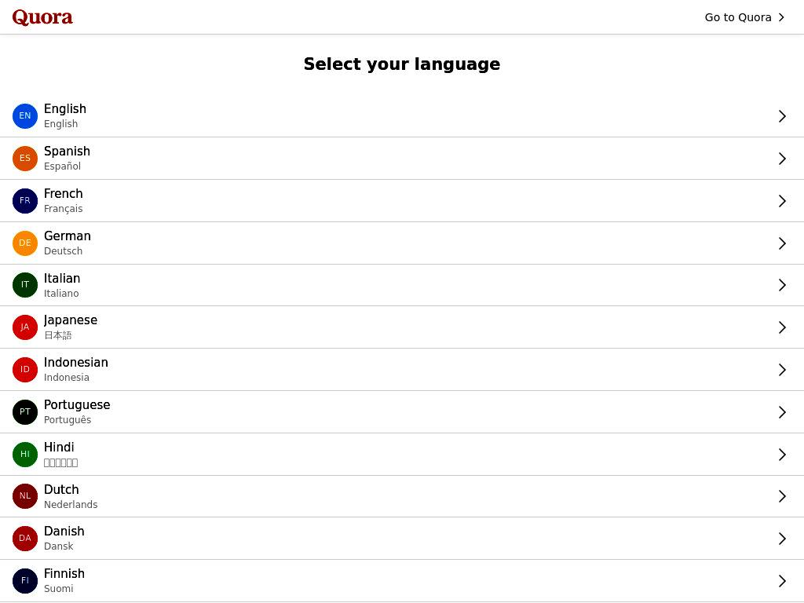804x603 pixels.
Task: Click the red ID Indonesian badge
Action: (x=24, y=370)
